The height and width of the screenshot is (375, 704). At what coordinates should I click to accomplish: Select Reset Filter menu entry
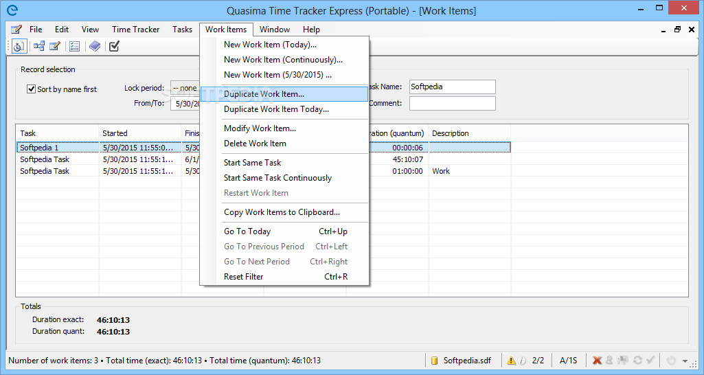(x=284, y=277)
